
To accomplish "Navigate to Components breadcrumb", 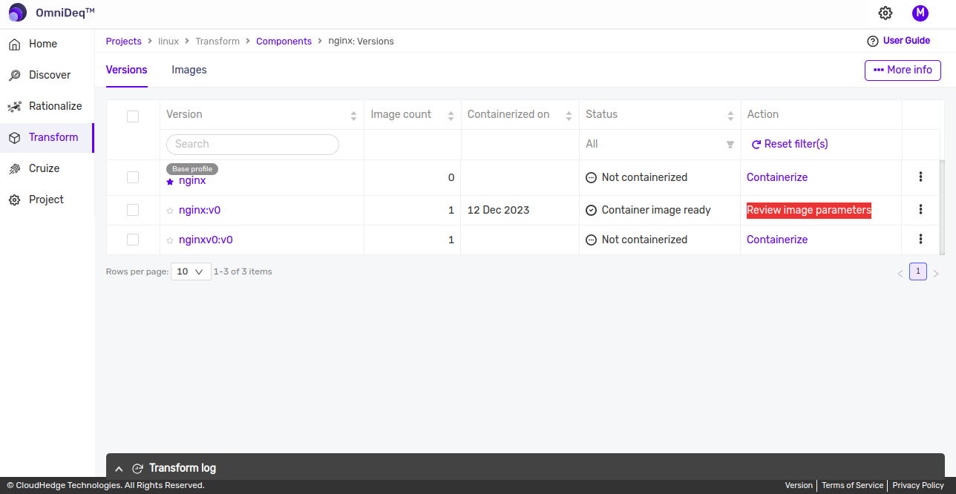I will pos(284,42).
